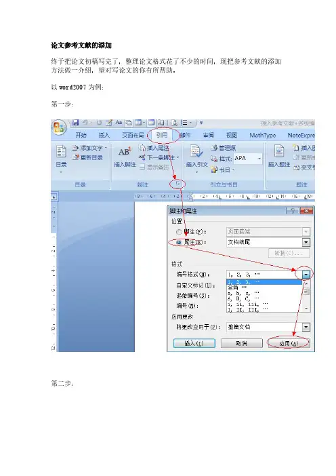Click 管理源 manage sources
336x476 pixels.
click(x=223, y=148)
